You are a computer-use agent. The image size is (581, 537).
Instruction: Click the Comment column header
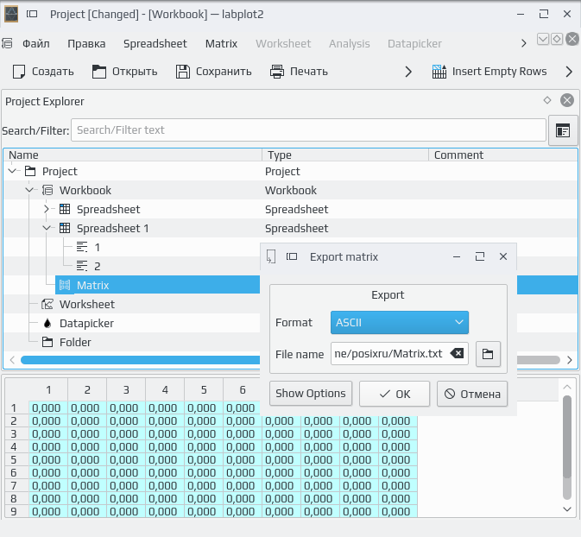tap(503, 155)
